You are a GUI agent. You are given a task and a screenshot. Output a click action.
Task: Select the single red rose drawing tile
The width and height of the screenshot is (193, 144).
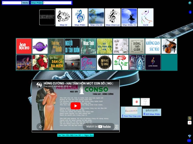[121, 63]
